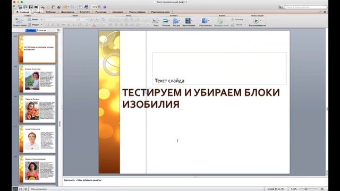Click the Заливка fill icon

[x=233, y=20]
